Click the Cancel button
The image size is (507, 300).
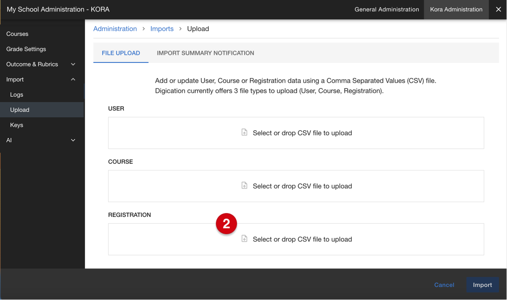[444, 285]
